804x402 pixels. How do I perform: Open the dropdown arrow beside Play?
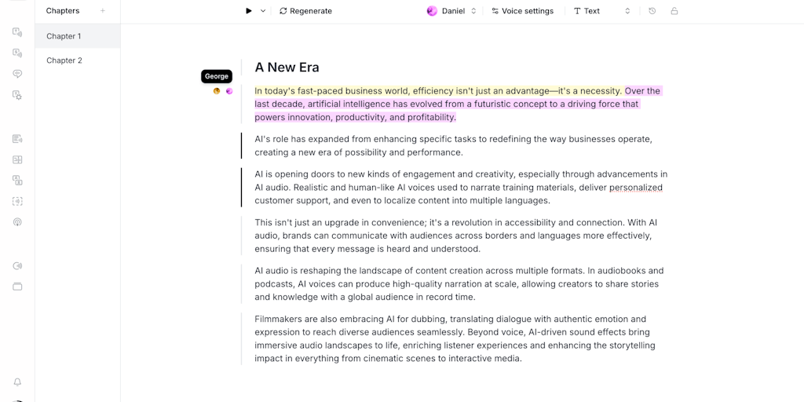point(263,11)
